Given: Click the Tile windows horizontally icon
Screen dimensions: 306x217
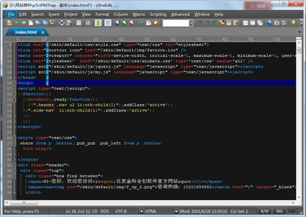Looking at the screenshot, I should point(246,23).
